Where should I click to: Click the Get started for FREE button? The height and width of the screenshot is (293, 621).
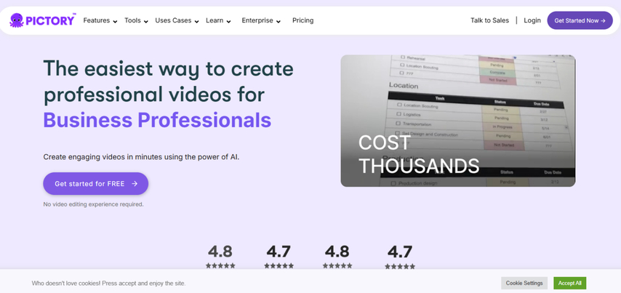tap(96, 184)
